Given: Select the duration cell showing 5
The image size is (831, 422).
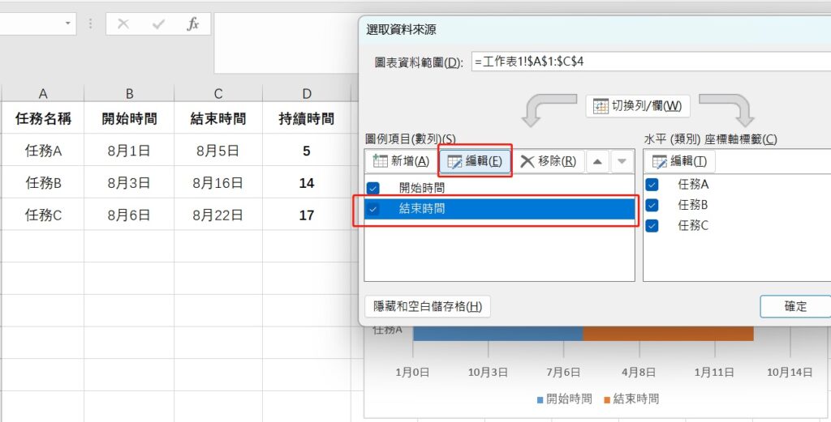Looking at the screenshot, I should coord(307,151).
